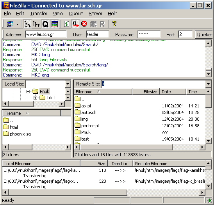The width and height of the screenshot is (214, 205).
Task: Open the Queue menu
Action: click(x=76, y=14)
